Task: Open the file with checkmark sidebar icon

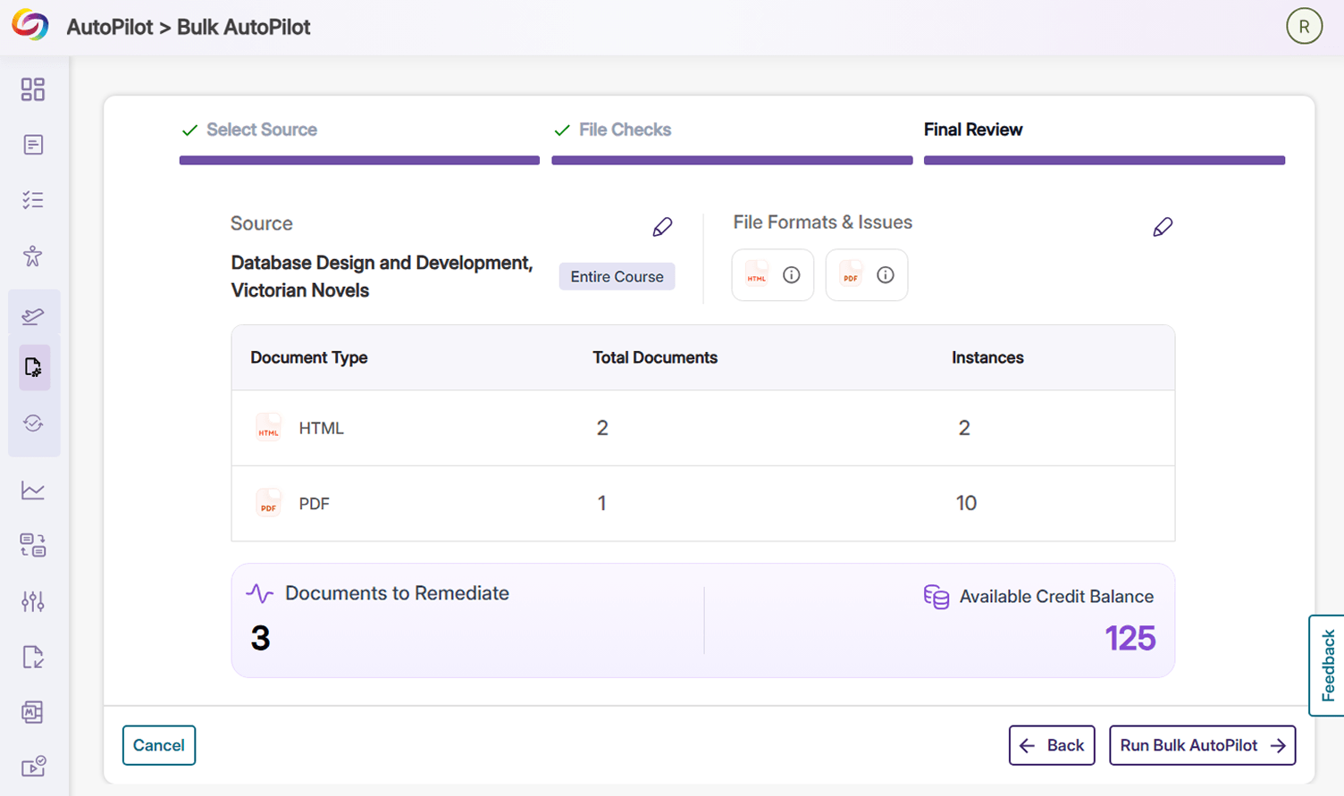Action: (33, 657)
